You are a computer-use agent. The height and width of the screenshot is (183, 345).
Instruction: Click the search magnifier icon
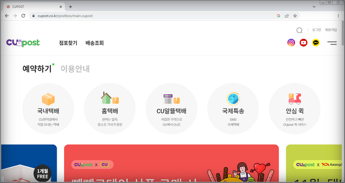click(299, 30)
